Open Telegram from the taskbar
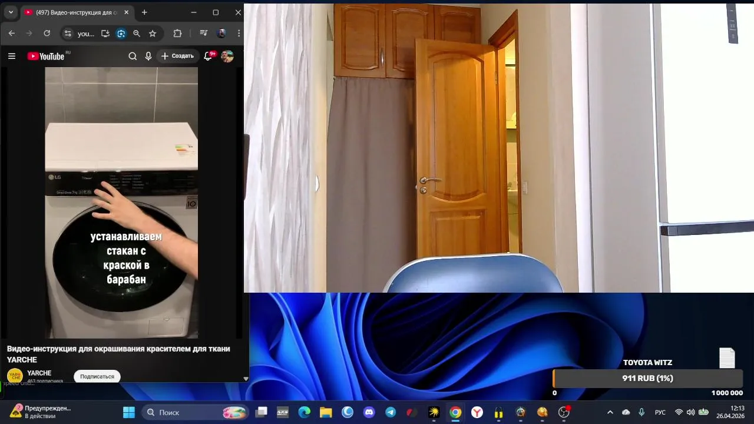The width and height of the screenshot is (754, 424). pos(391,412)
